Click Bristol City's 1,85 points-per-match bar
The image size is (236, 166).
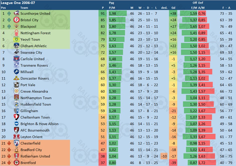(x=117, y=20)
